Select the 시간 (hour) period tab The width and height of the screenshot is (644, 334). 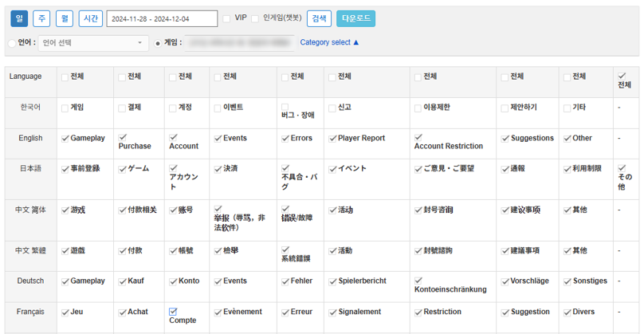pos(92,18)
